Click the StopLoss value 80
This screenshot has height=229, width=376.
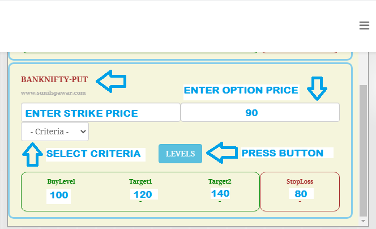pos(301,194)
